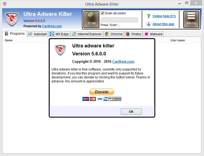This screenshot has height=156, width=204.
Task: Click the Programs tab icon
Action: click(6, 33)
